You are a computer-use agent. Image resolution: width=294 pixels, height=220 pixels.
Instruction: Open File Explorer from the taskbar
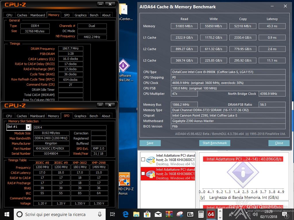(136, 214)
